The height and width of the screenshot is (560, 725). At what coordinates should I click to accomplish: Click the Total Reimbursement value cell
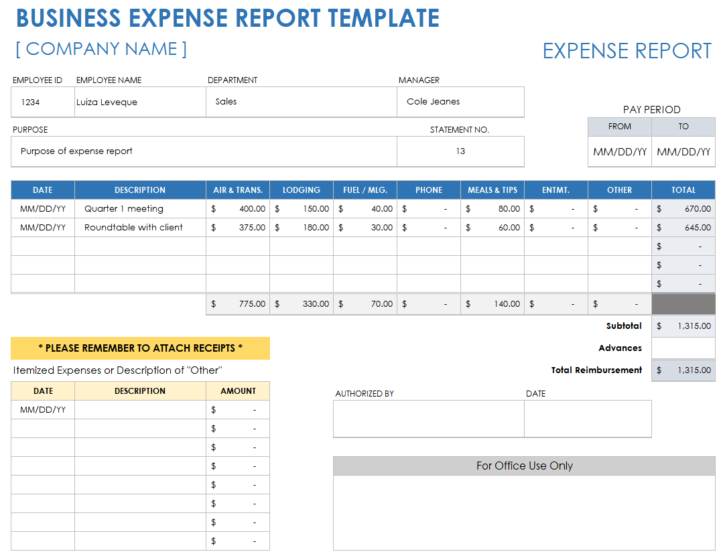pyautogui.click(x=683, y=370)
